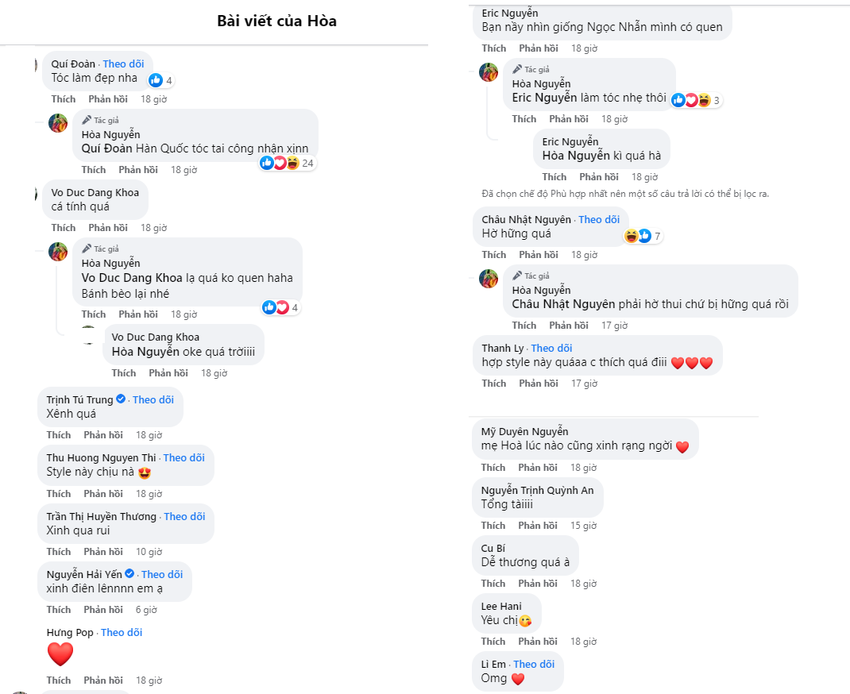
Task: Click verified badge next to Trịnh Tú Trung
Action: tap(121, 399)
